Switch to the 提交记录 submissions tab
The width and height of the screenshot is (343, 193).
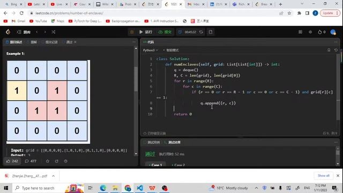(50, 42)
